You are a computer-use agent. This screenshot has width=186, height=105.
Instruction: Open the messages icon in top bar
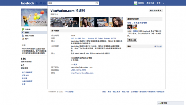pos(41,3)
